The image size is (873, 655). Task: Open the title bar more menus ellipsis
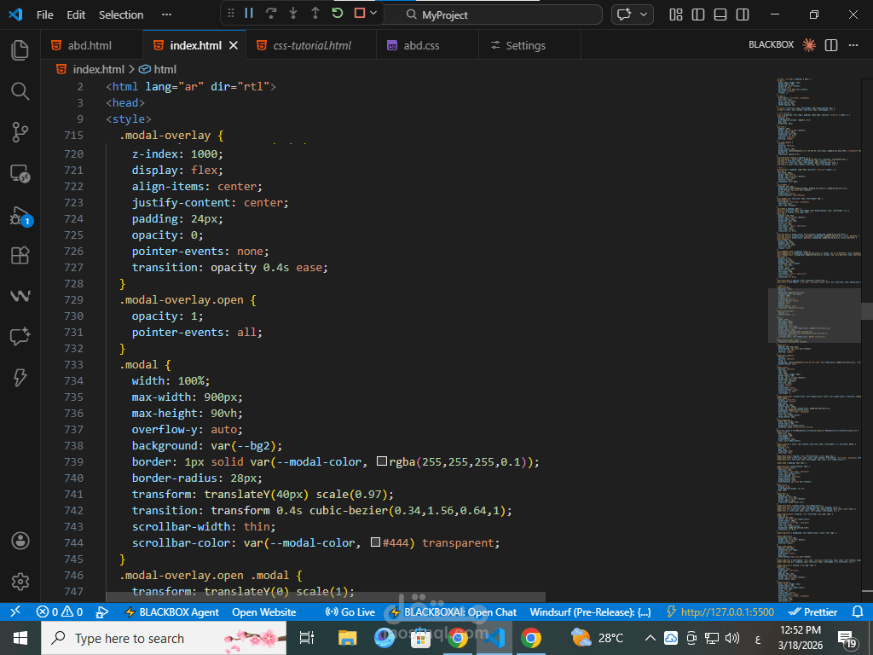pos(166,14)
